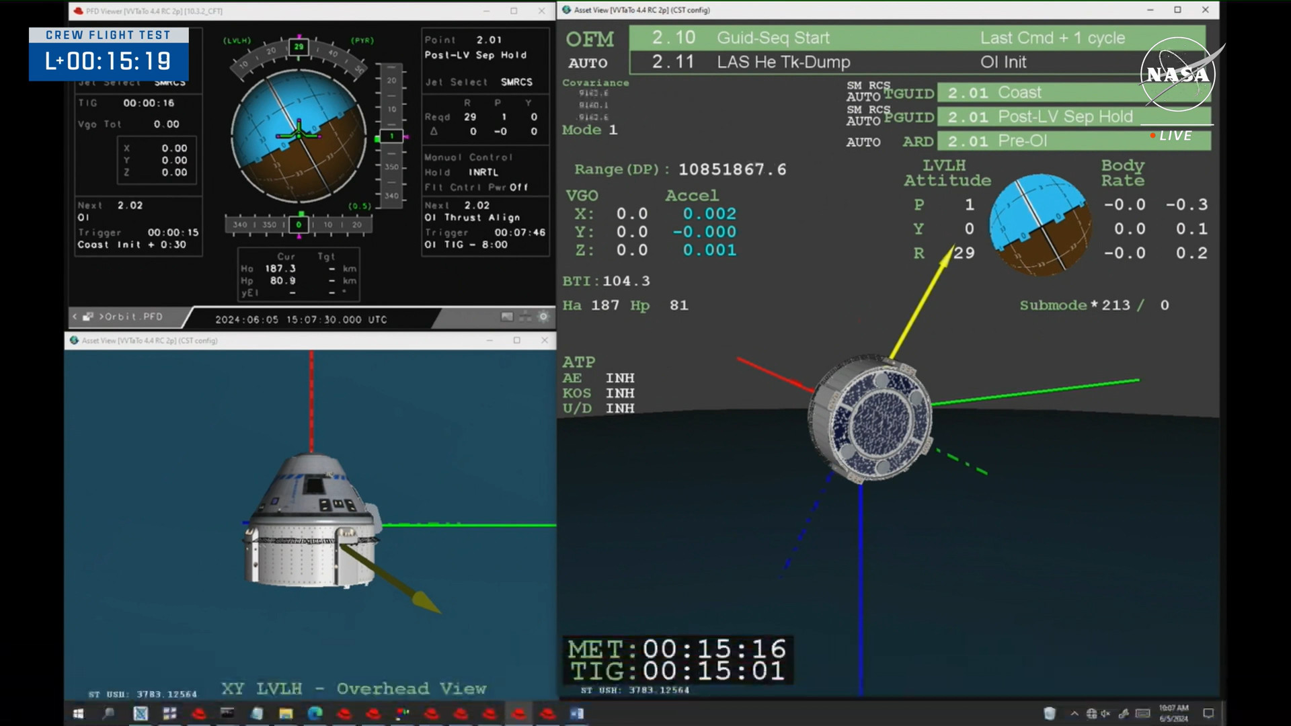Click the MET 00:15:16 timer
This screenshot has height=726, width=1291.
pyautogui.click(x=677, y=649)
